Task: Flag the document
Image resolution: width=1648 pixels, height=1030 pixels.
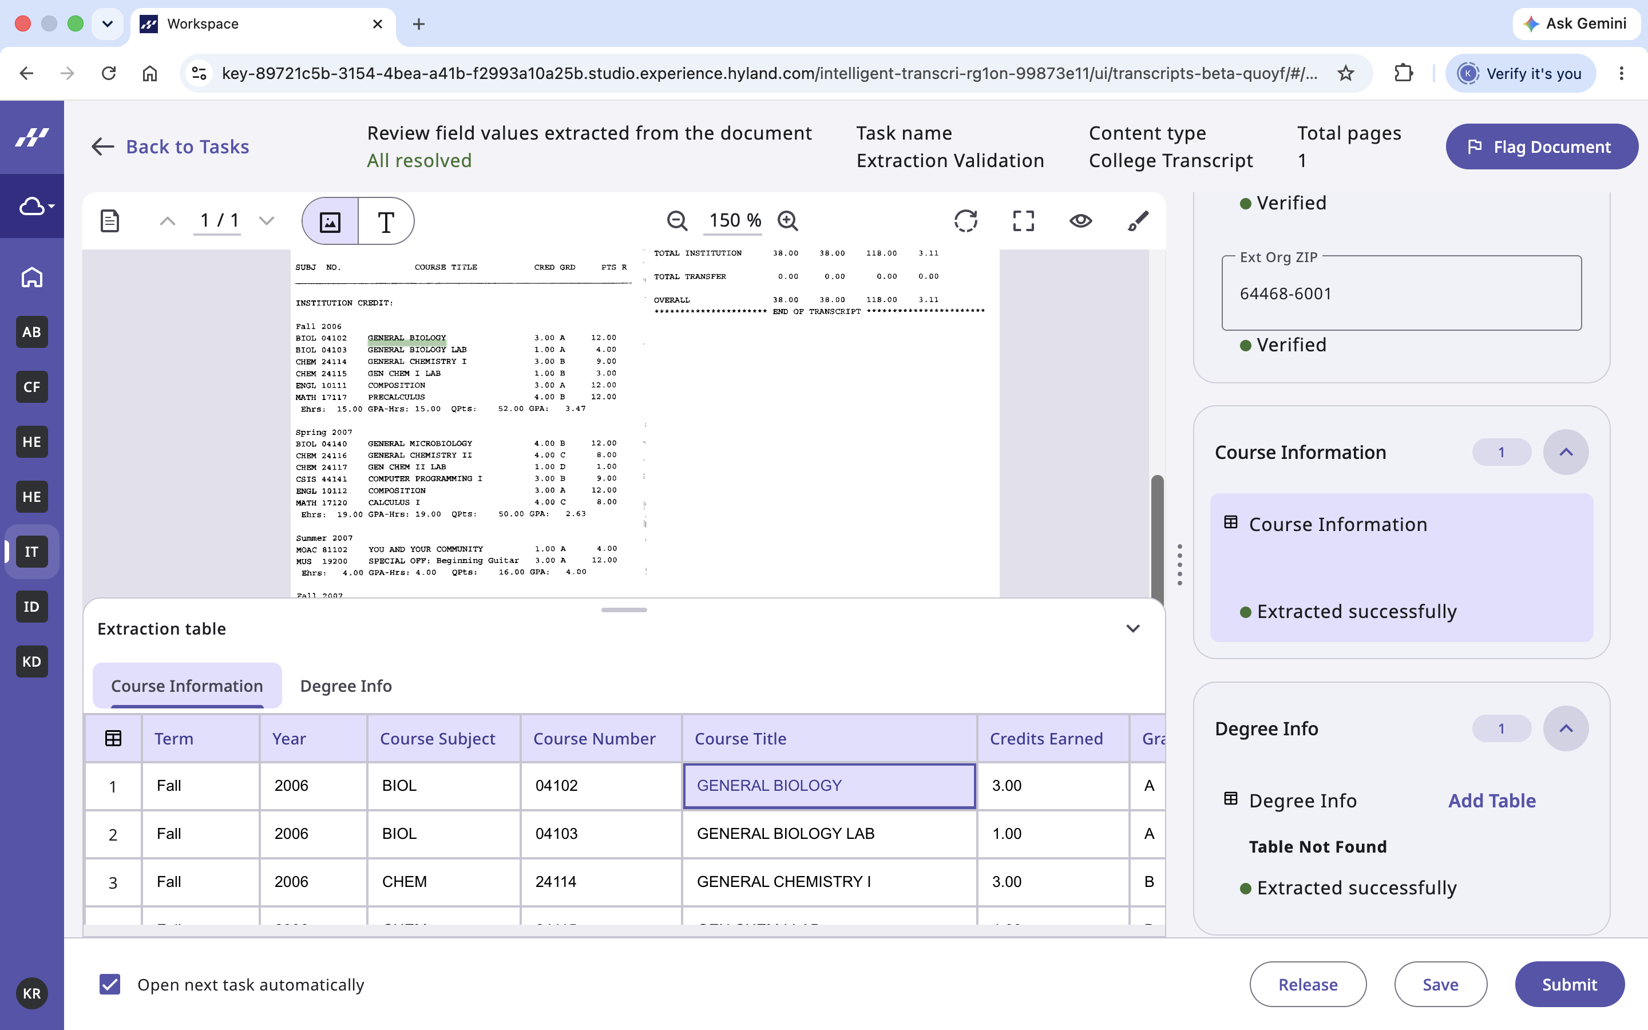Action: point(1542,146)
